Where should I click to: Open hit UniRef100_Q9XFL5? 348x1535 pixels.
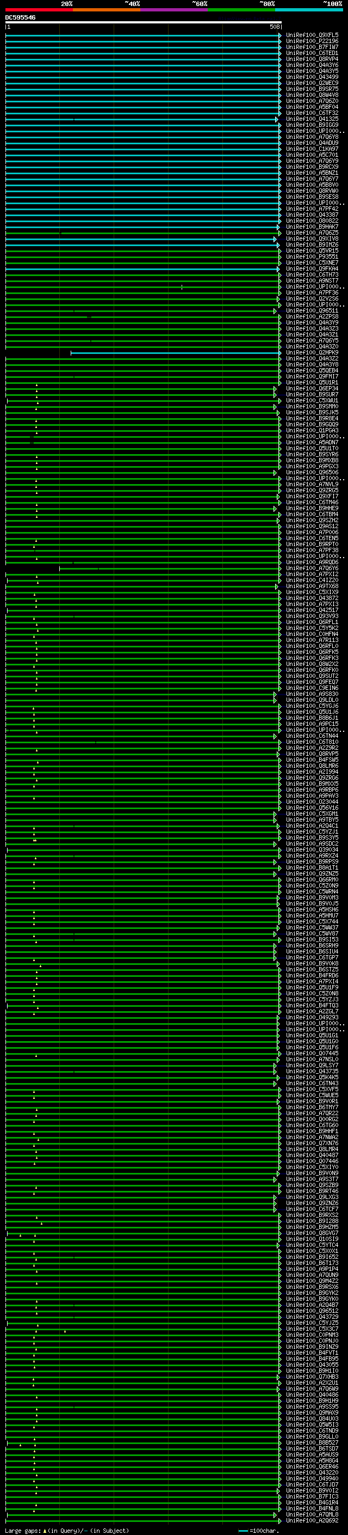tap(312, 35)
